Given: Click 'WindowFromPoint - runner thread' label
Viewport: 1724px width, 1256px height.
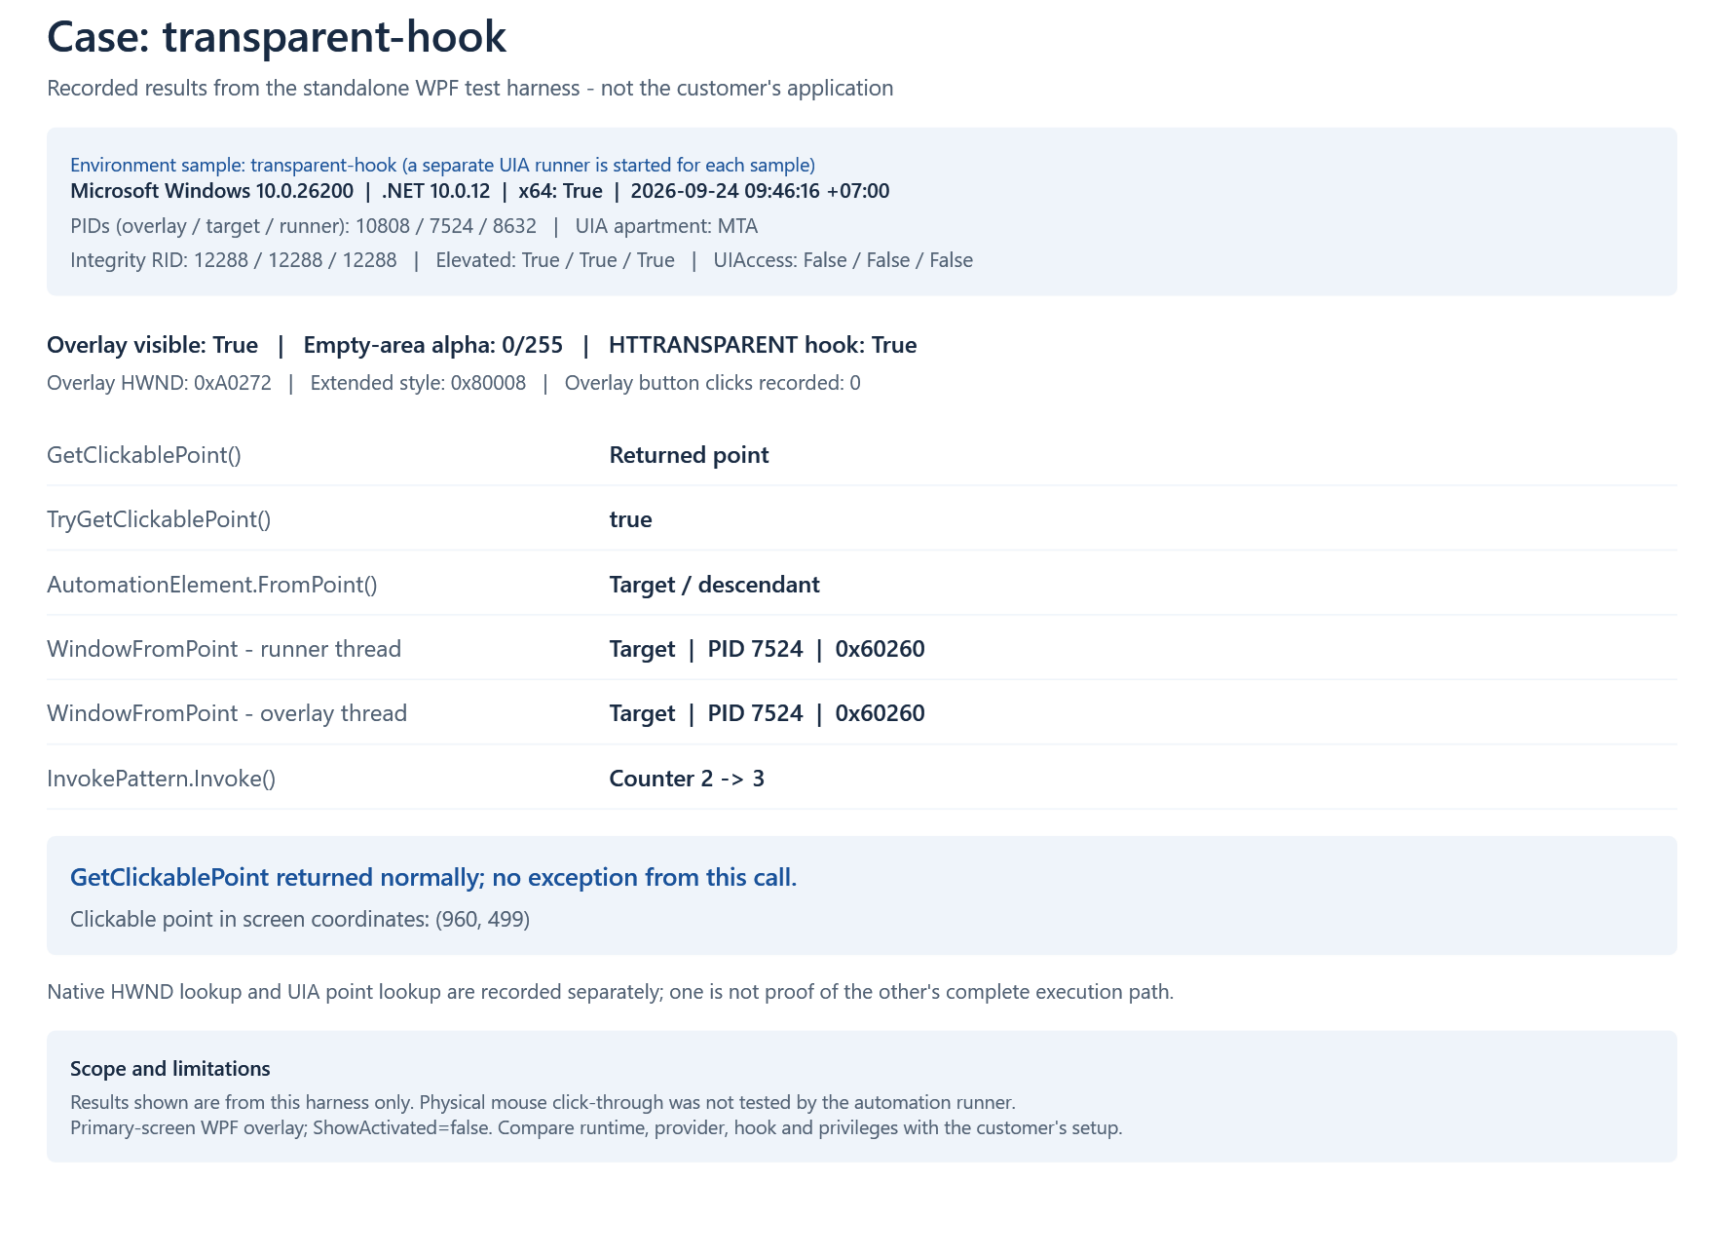Looking at the screenshot, I should 224,649.
